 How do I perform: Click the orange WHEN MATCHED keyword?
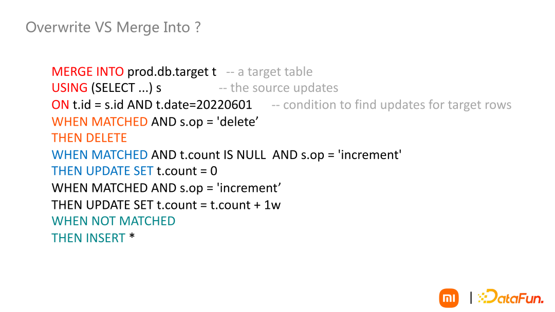pyautogui.click(x=100, y=122)
